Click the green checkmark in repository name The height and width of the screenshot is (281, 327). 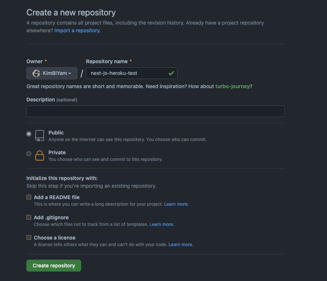pyautogui.click(x=171, y=73)
